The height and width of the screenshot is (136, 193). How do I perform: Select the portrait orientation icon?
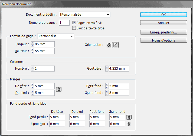109,45
